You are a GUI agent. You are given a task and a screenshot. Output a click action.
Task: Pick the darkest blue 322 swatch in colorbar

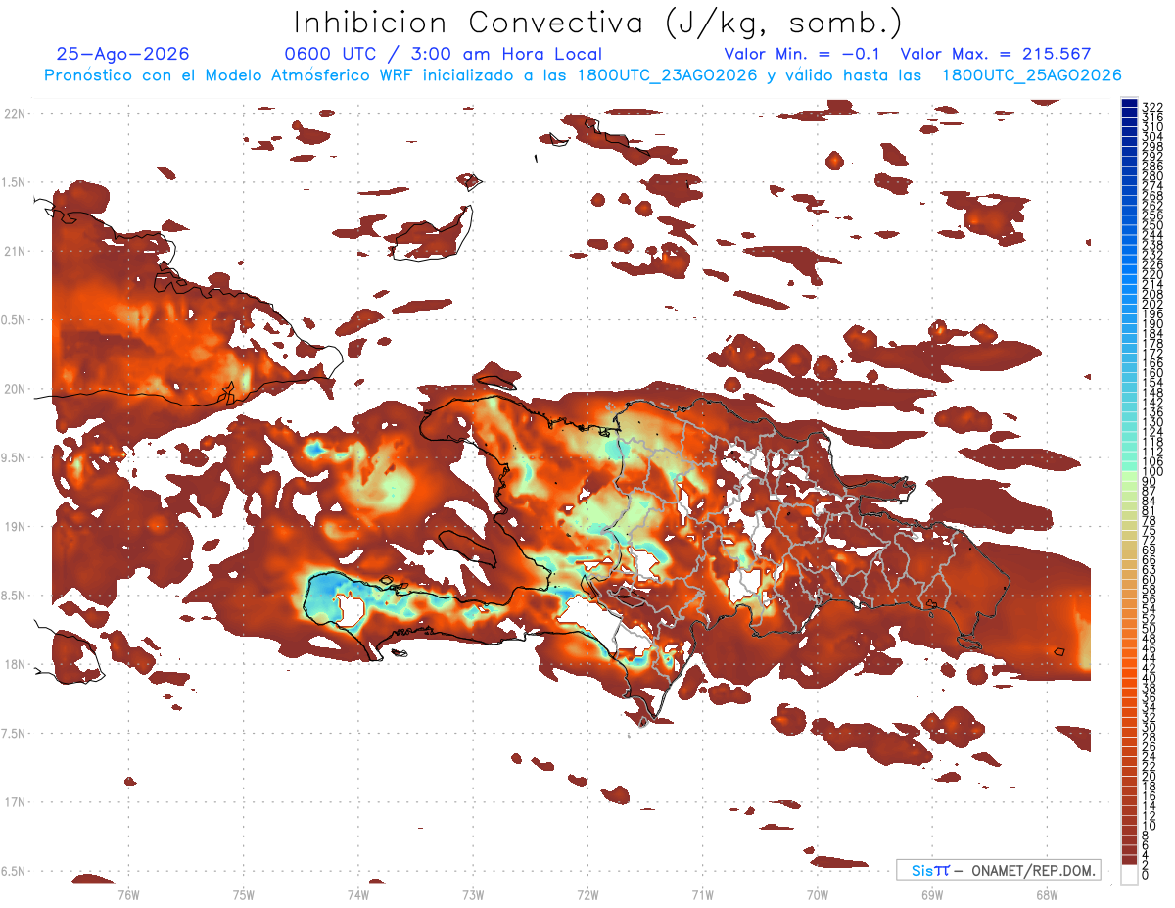(x=1129, y=105)
